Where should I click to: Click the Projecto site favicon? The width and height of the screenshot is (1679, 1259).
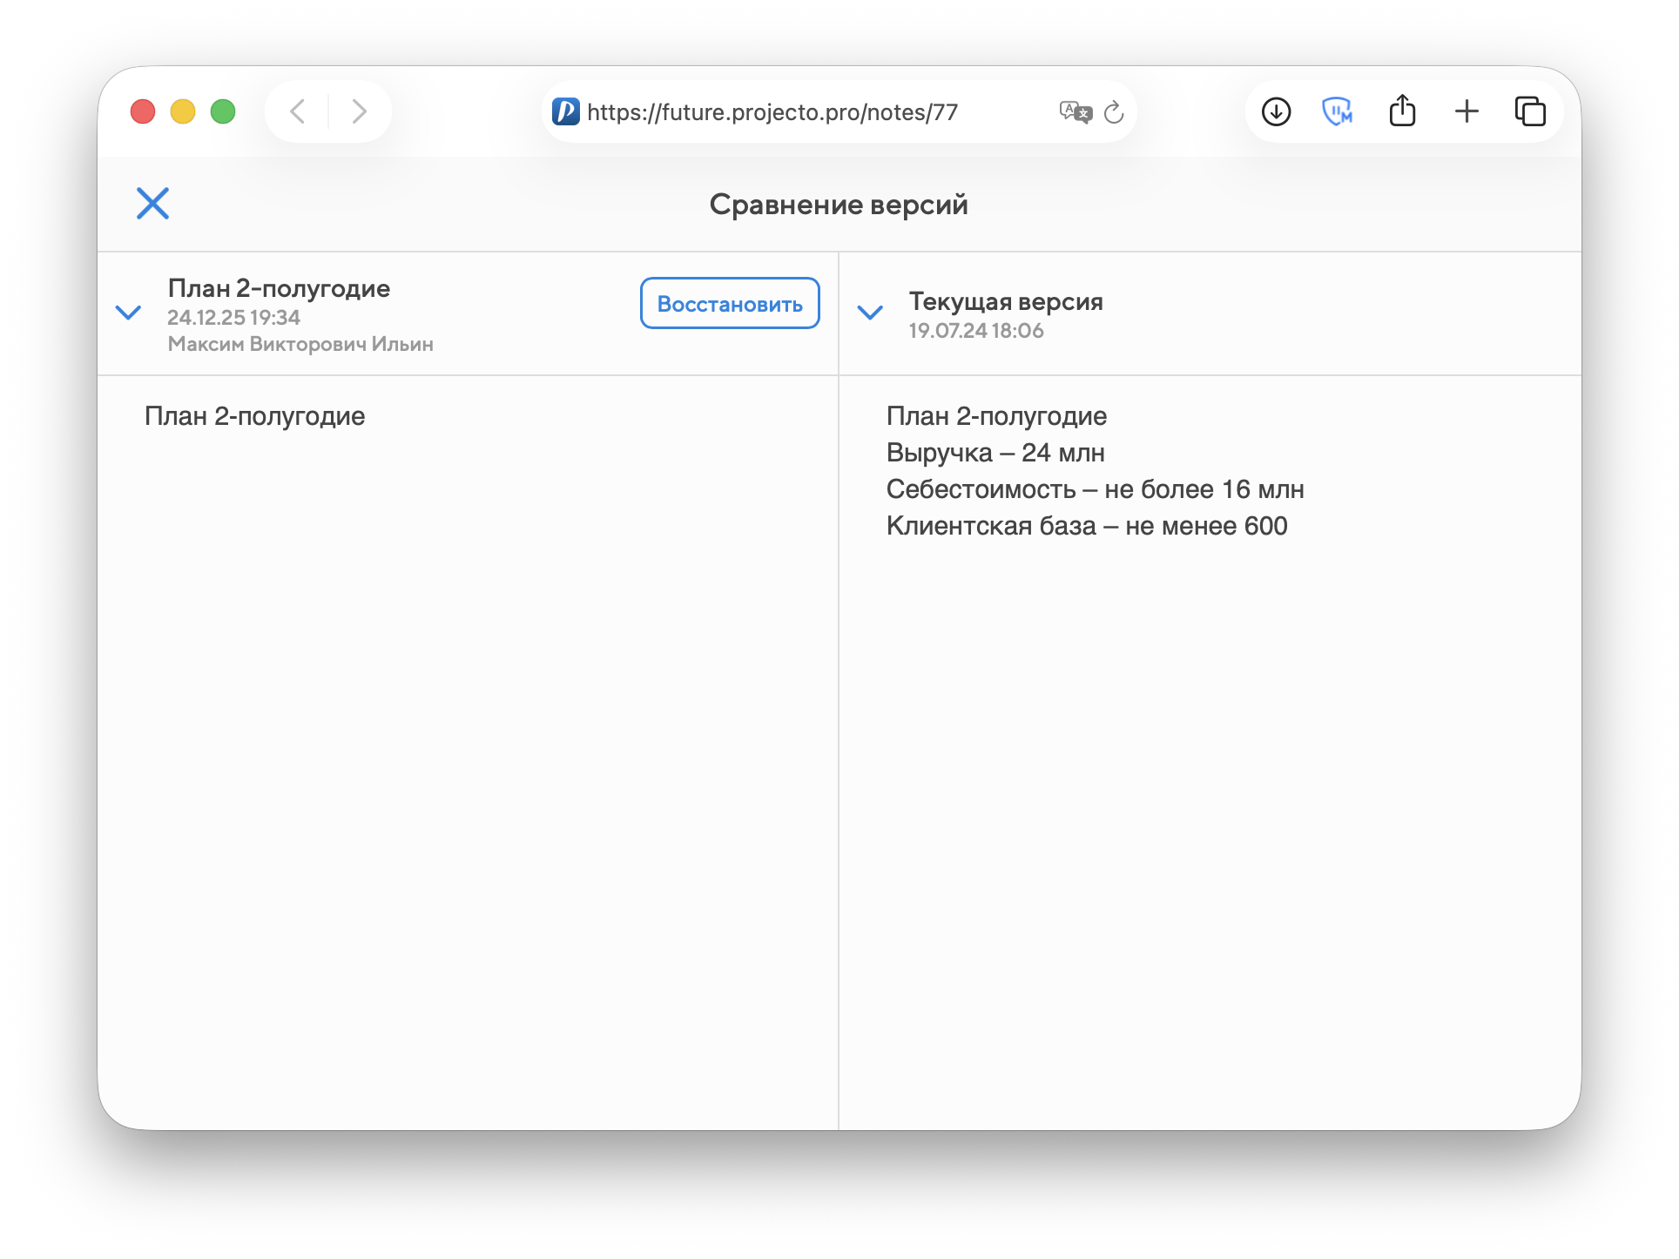coord(566,111)
